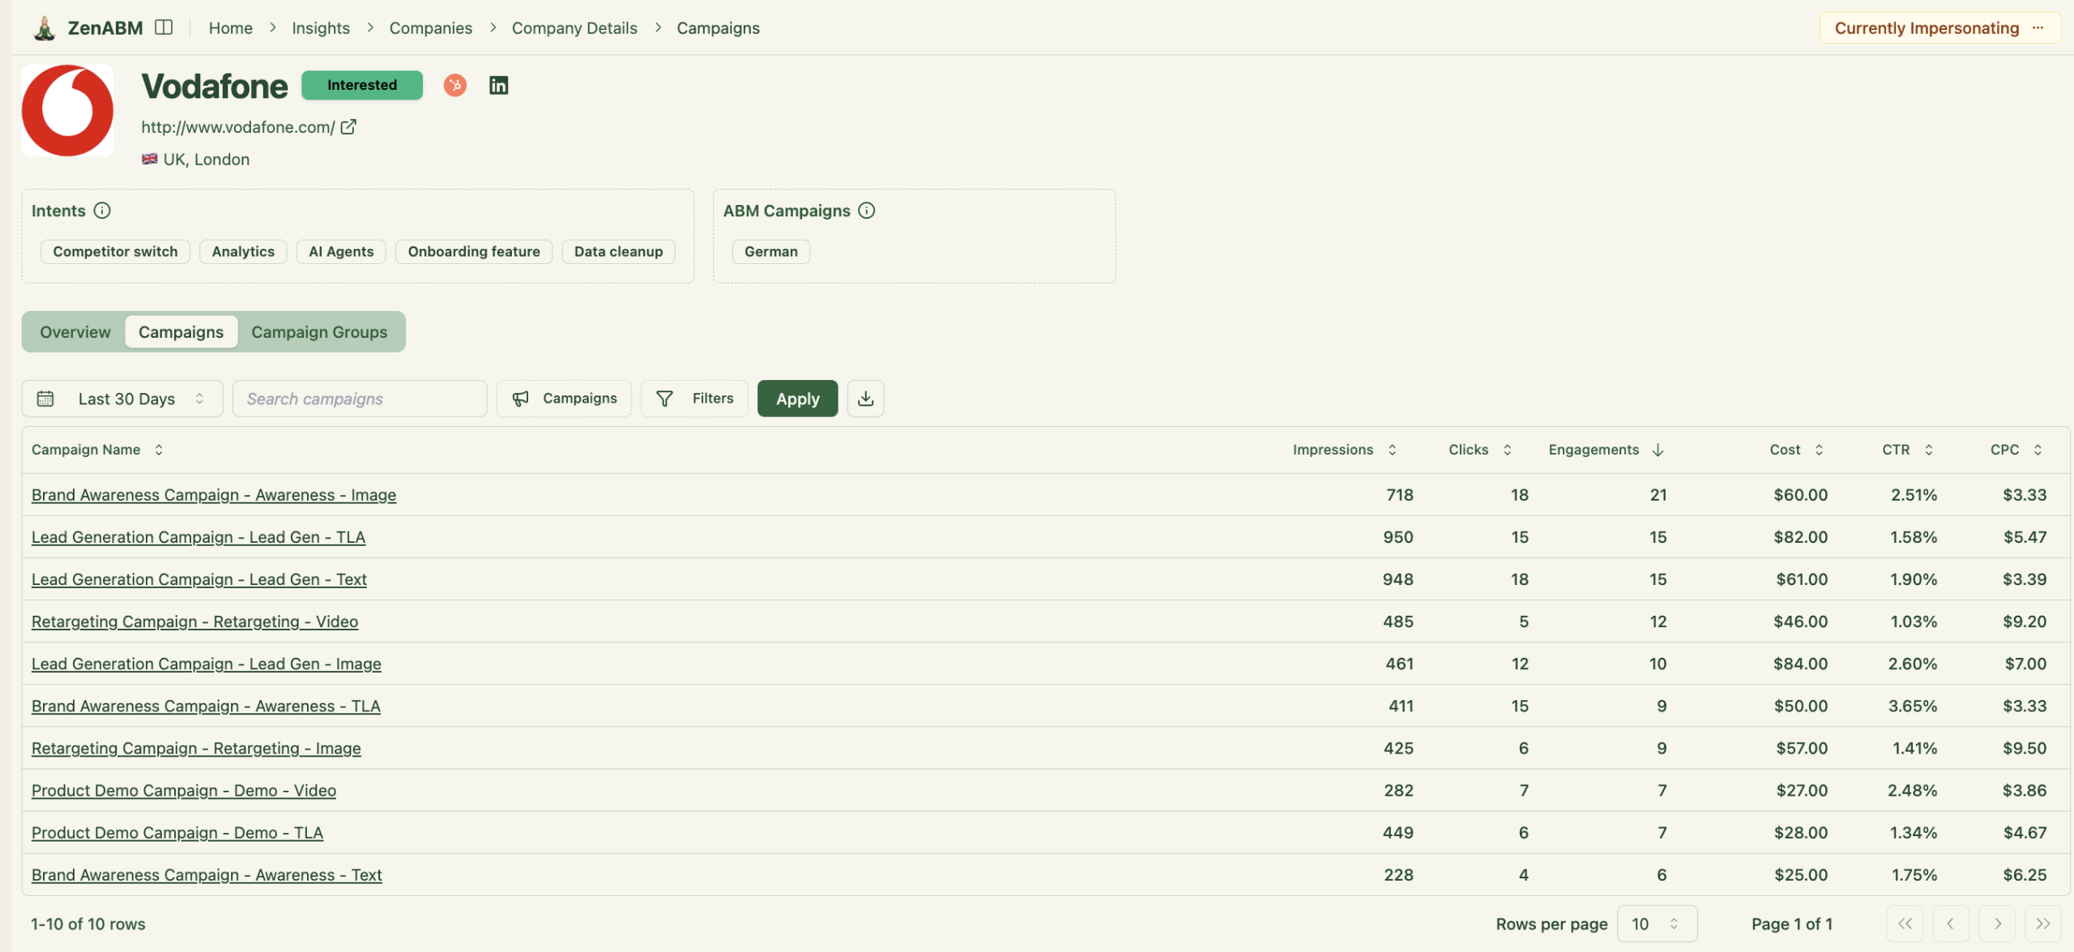The height and width of the screenshot is (952, 2074).
Task: Click the Apply button
Action: (796, 398)
